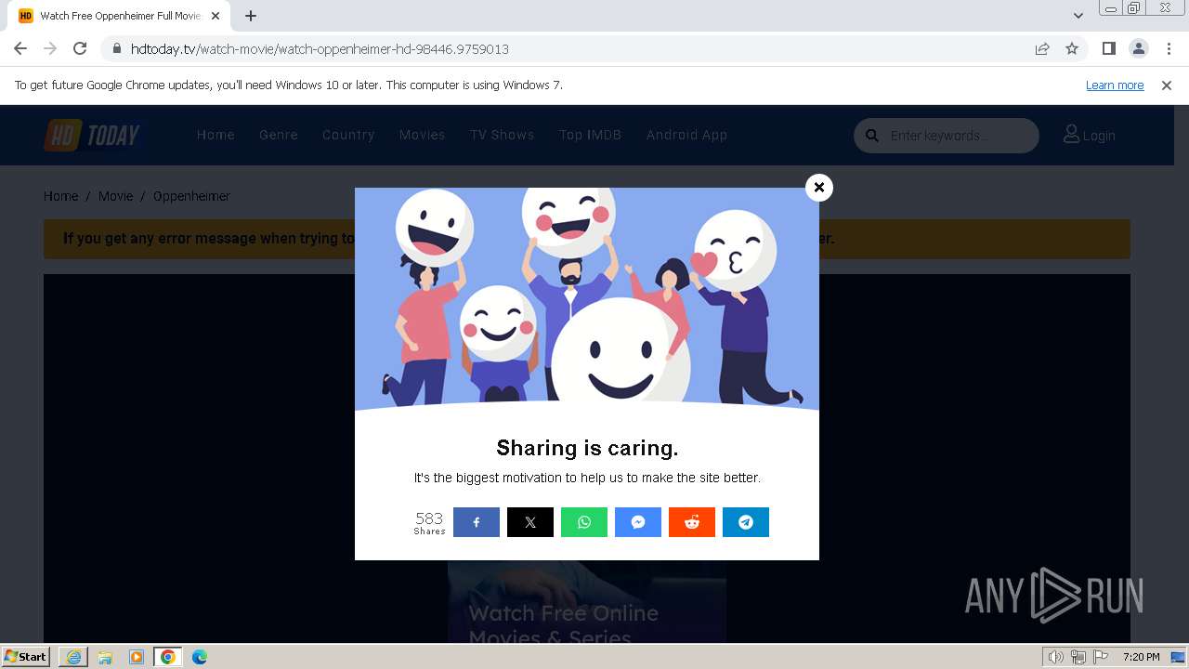
Task: Go back in browser history
Action: 20,49
